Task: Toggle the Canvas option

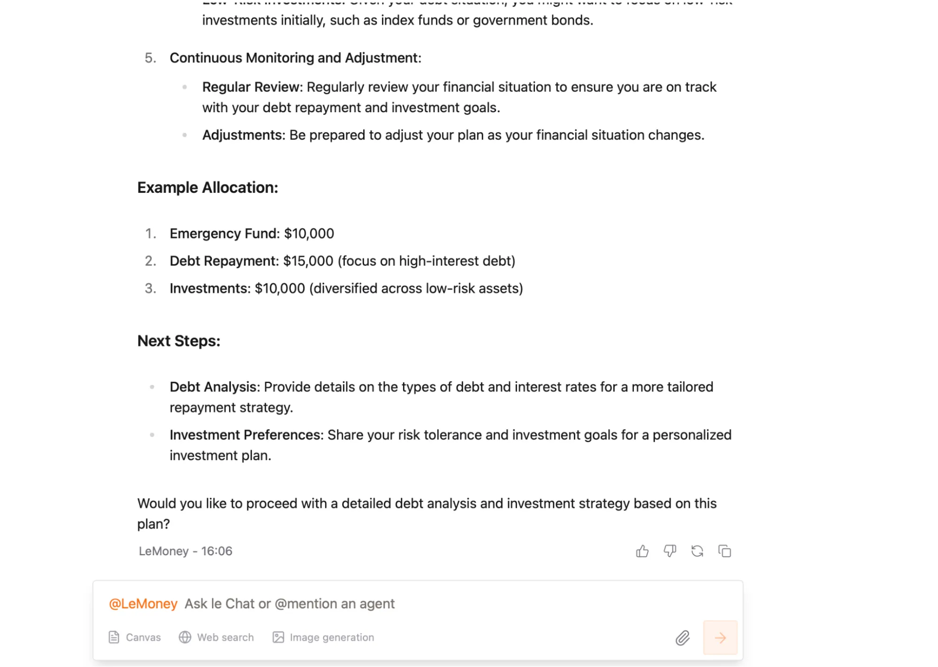Action: pos(135,637)
